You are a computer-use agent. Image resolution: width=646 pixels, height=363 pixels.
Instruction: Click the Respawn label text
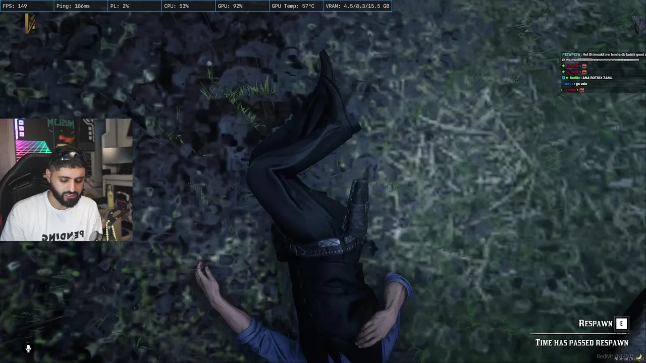pyautogui.click(x=596, y=324)
